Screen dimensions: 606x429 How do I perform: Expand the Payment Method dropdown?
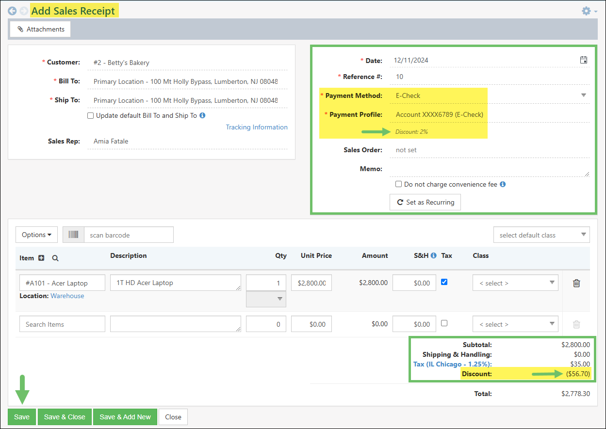tap(584, 95)
